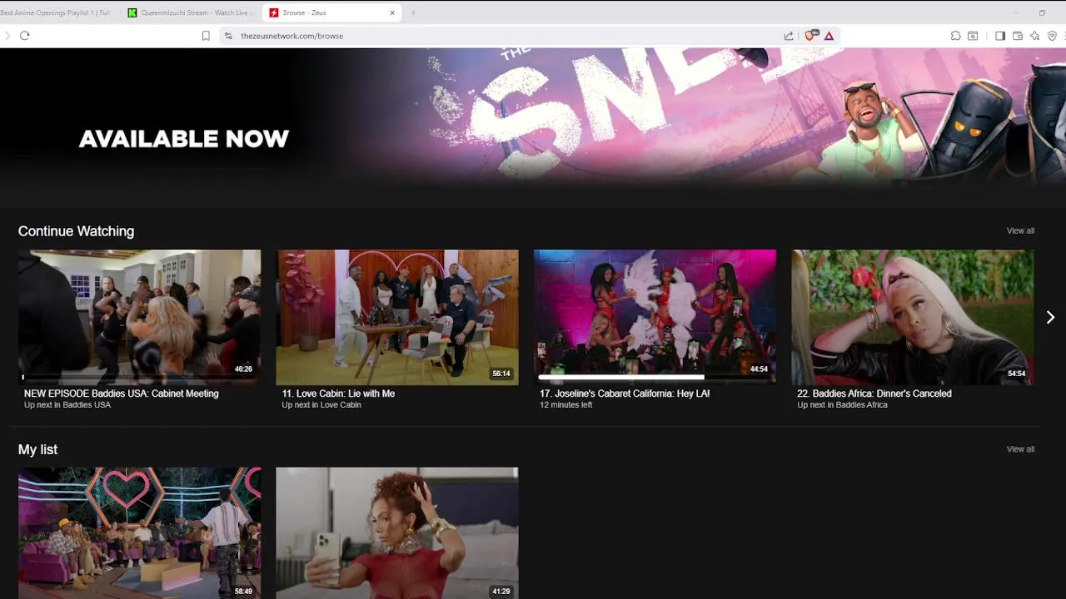Click '12 minutes left' text
Image resolution: width=1066 pixels, height=599 pixels.
point(566,405)
